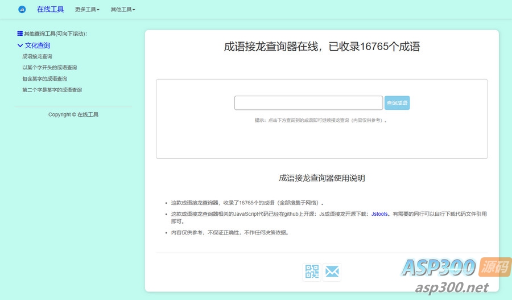
Task: Follow the Jstools GitHub link
Action: 379,214
